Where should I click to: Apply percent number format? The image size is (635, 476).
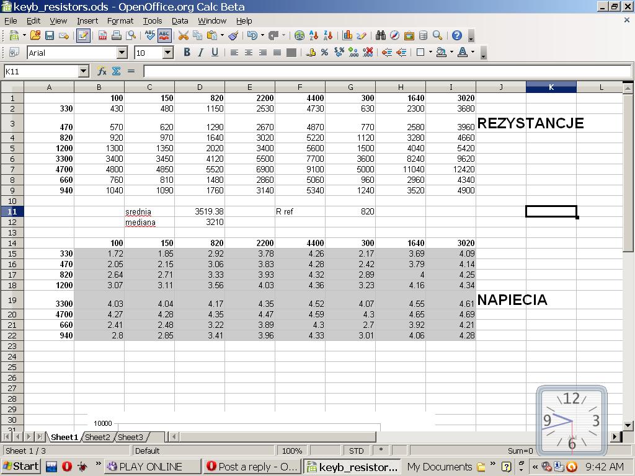click(324, 53)
